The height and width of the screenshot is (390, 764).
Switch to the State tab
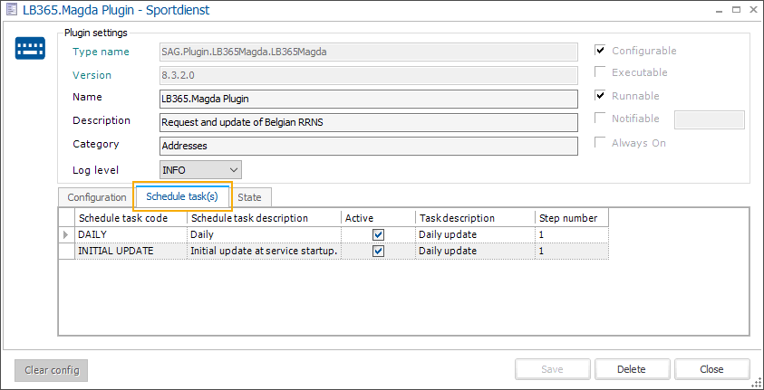[x=249, y=197]
